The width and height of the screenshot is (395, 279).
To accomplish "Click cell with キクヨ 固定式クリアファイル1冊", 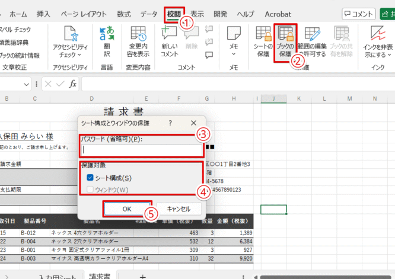I will click(92, 250).
